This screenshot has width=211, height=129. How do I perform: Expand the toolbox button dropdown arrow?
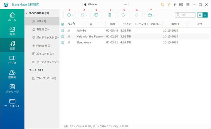[x=154, y=15]
